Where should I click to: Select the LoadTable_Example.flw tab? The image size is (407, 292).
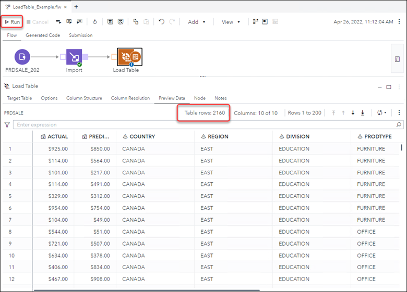click(37, 7)
